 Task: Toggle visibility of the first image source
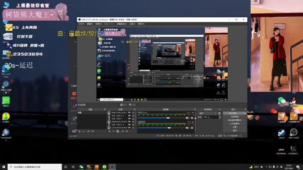pos(130,113)
